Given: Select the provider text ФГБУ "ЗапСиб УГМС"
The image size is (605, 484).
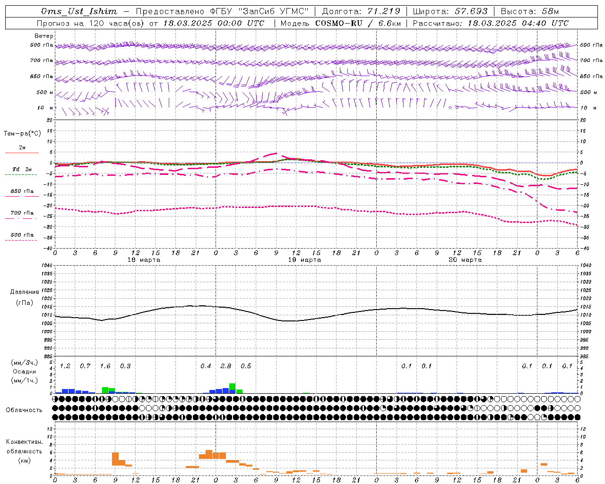Looking at the screenshot, I should pyautogui.click(x=259, y=11).
